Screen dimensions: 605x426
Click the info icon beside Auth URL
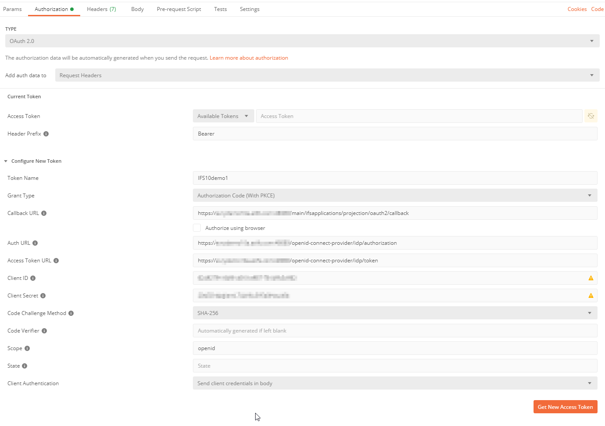pyautogui.click(x=35, y=243)
